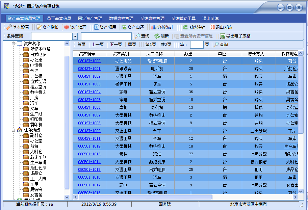
Task: Collapse the 保存地点 tree branch
Action: tap(13, 130)
